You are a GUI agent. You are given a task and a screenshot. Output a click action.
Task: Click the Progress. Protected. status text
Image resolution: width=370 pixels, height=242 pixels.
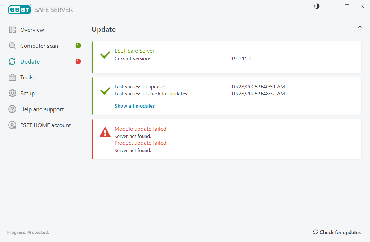[x=28, y=232]
